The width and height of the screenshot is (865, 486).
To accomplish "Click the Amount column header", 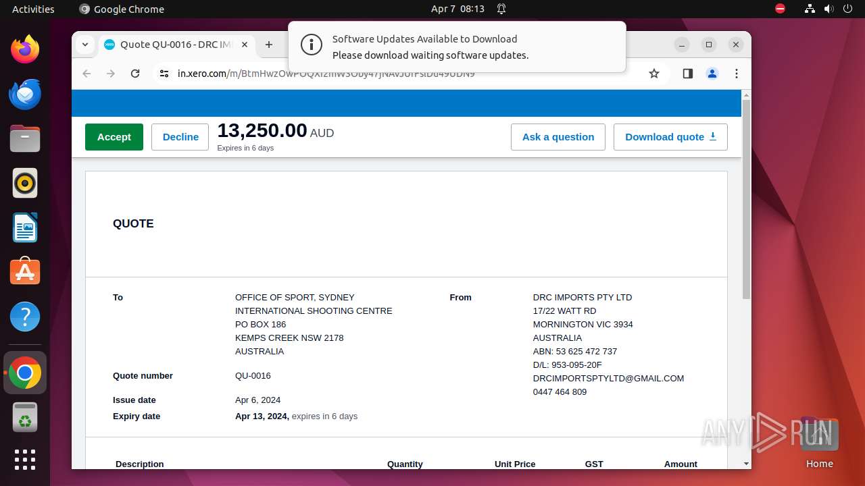I will 681,464.
